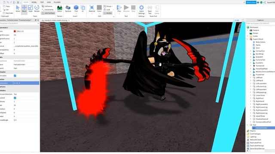
Task: Undock the Properties panel
Action: pos(36,20)
